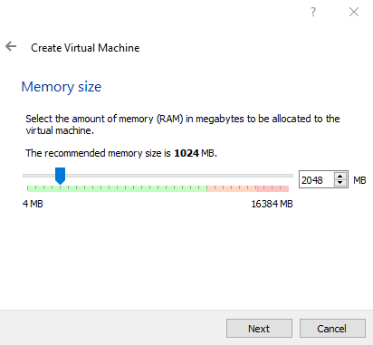Image resolution: width=373 pixels, height=345 pixels.
Task: Go back using the left arrow icon
Action: (11, 46)
